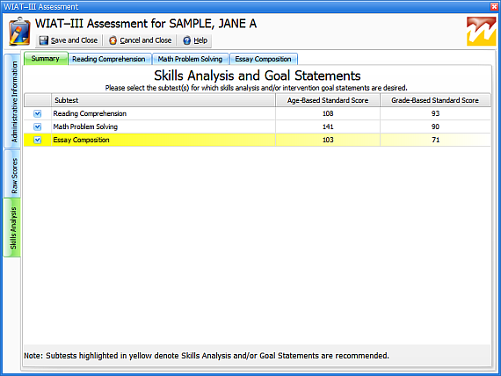Open the Reading Comprehension tab
The image size is (501, 376).
[x=109, y=59]
